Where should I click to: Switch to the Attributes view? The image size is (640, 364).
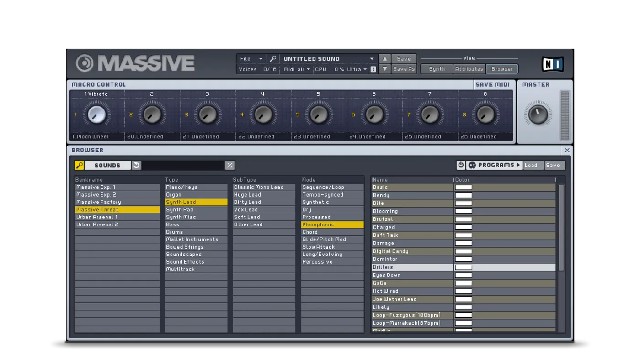(x=469, y=69)
